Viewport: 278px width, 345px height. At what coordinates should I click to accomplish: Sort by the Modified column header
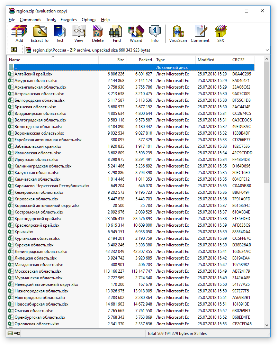(213, 60)
